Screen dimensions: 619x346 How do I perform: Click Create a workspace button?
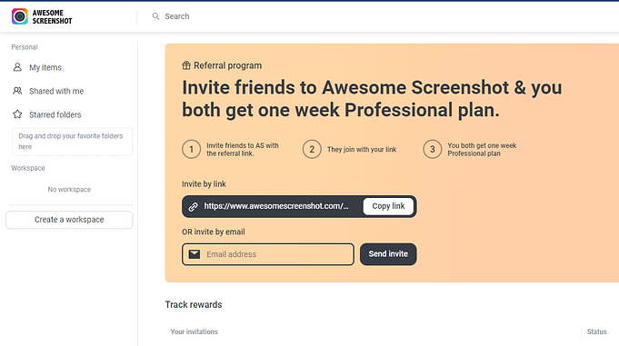(x=69, y=220)
